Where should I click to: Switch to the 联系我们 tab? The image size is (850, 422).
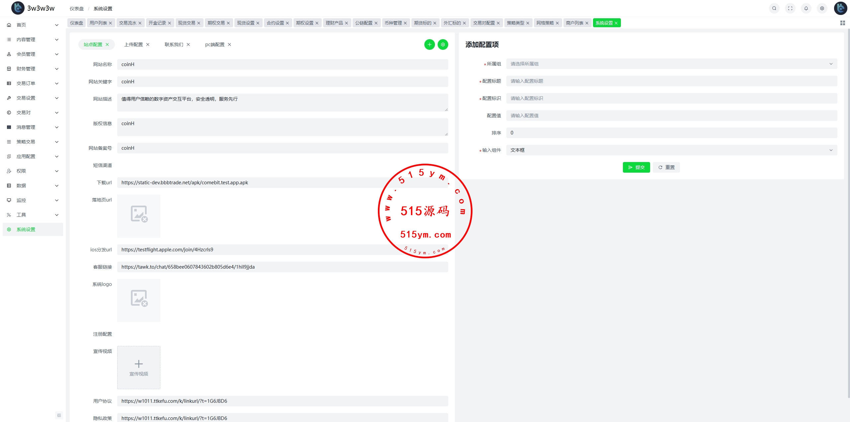[x=174, y=44]
